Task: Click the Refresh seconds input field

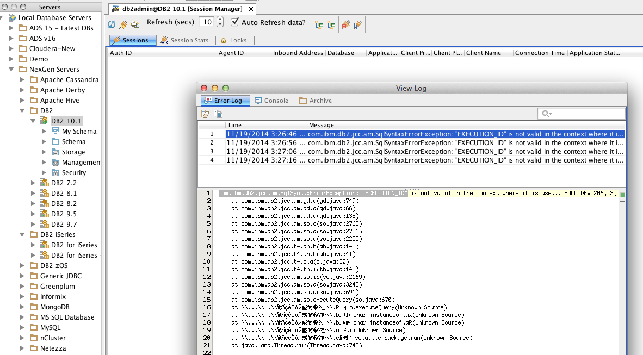Action: pyautogui.click(x=206, y=22)
